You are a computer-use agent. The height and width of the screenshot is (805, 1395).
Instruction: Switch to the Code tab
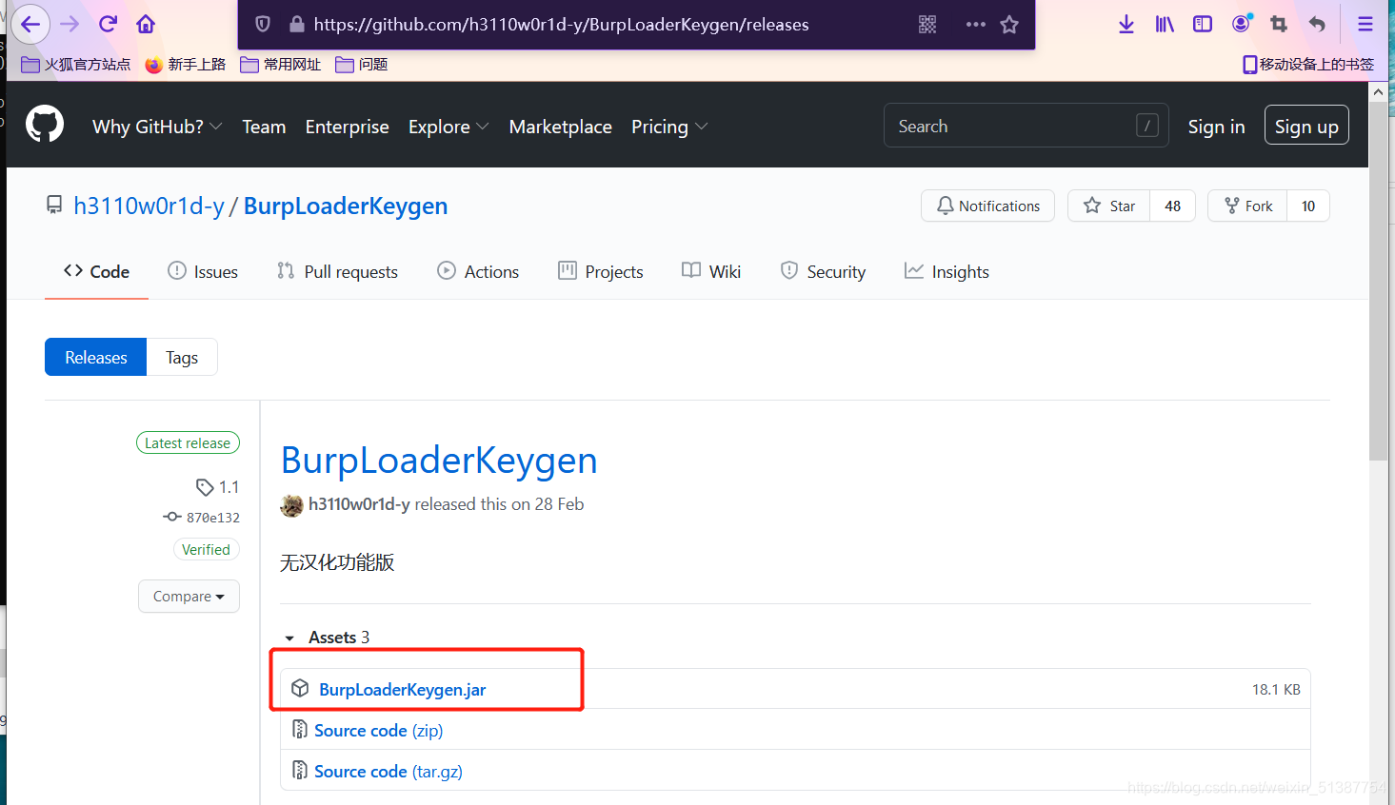click(96, 271)
